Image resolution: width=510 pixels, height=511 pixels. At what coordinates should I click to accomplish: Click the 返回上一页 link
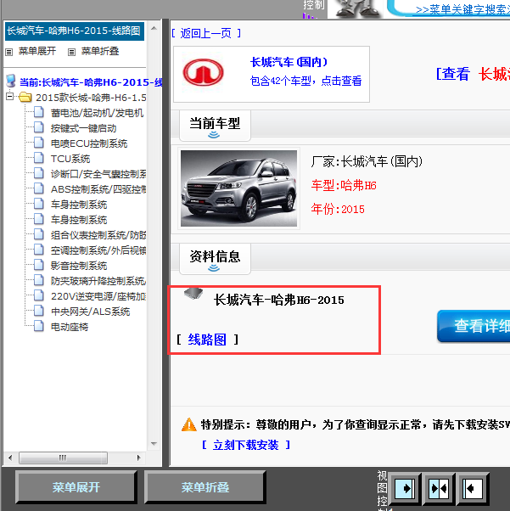[x=206, y=33]
